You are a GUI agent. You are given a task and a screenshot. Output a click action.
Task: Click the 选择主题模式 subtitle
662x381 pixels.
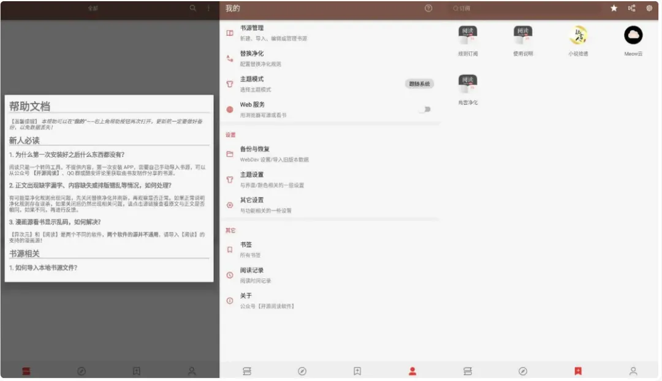[x=256, y=90]
